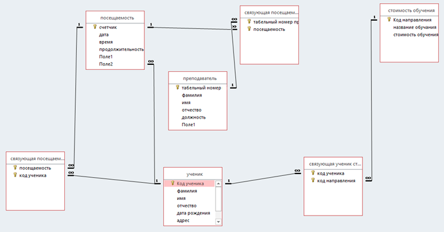444x232 pixels.
Task: Click the key icon beside Код ученика
Action: pyautogui.click(x=172, y=183)
